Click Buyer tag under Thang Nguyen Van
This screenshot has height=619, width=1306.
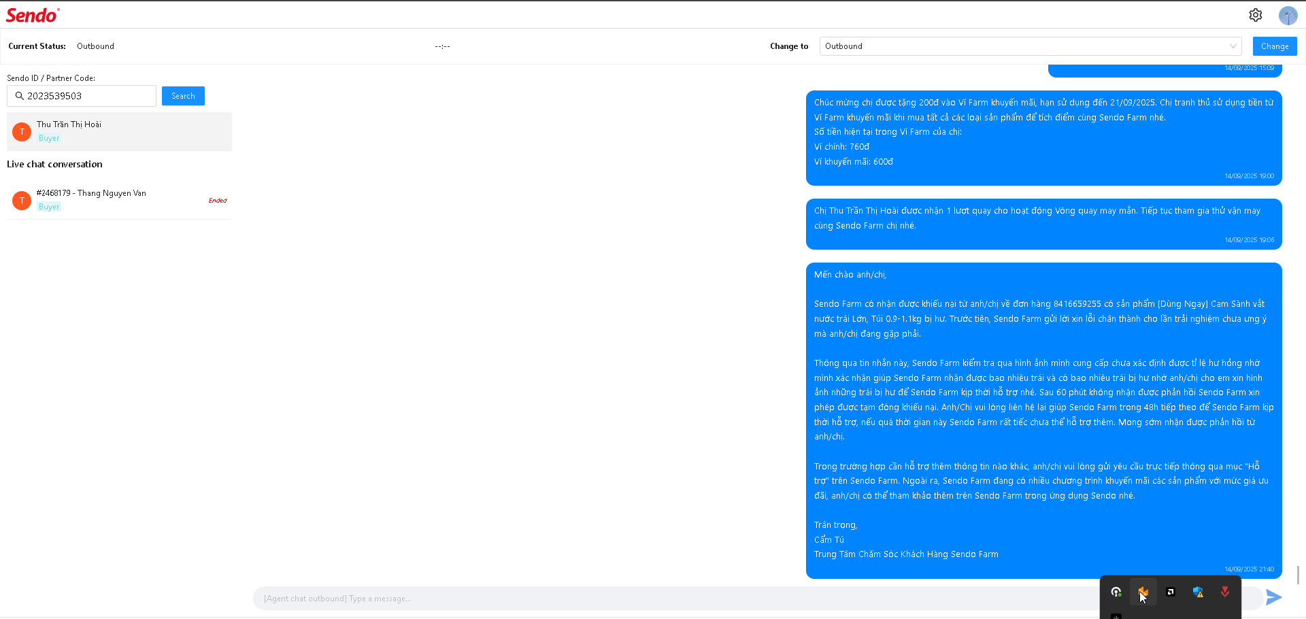pyautogui.click(x=49, y=207)
